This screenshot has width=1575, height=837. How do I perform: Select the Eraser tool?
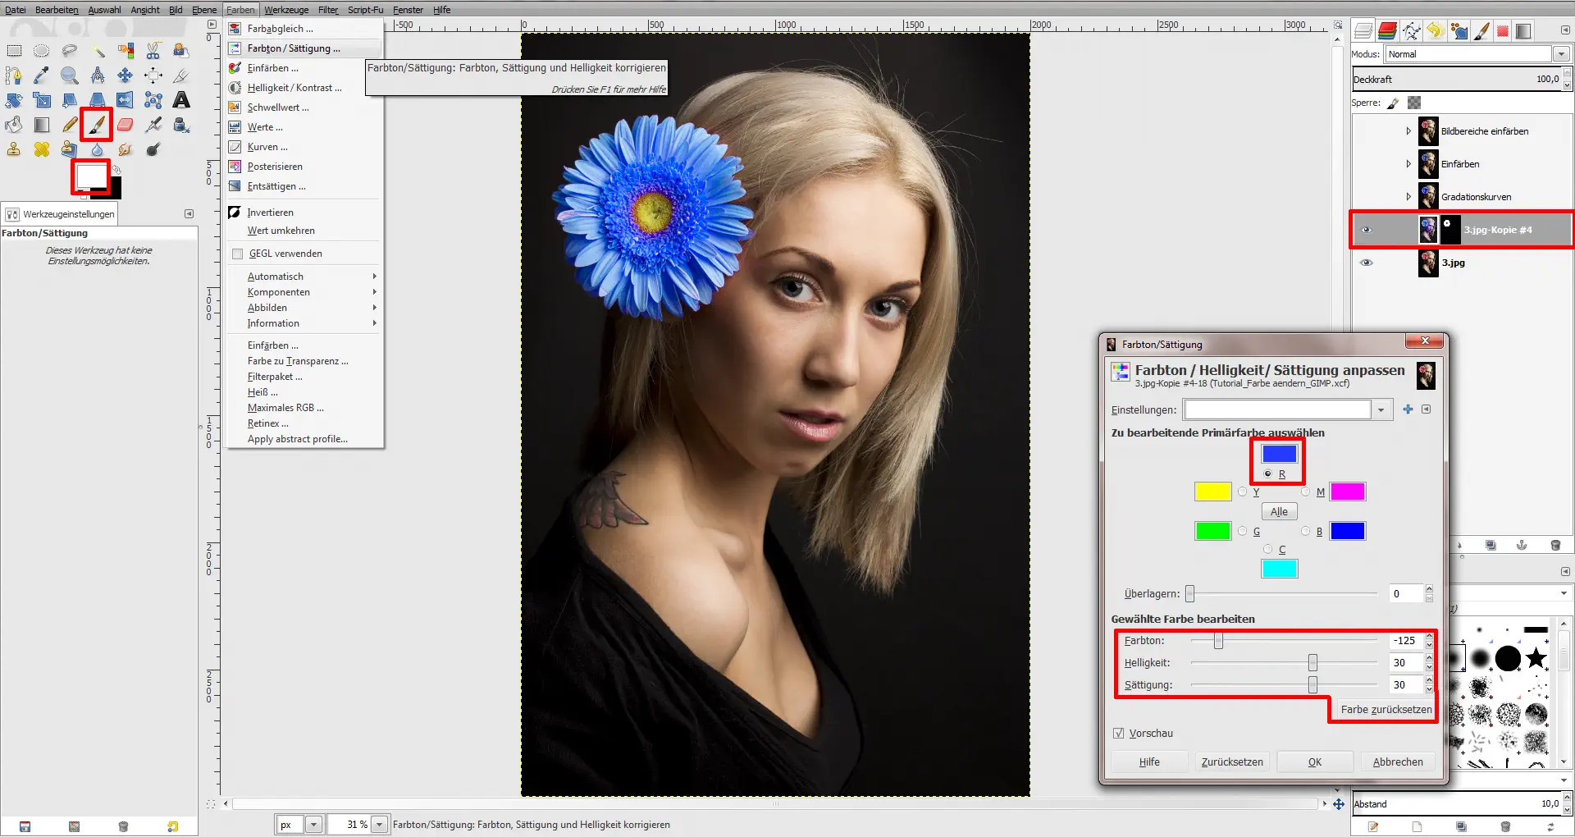click(x=125, y=124)
